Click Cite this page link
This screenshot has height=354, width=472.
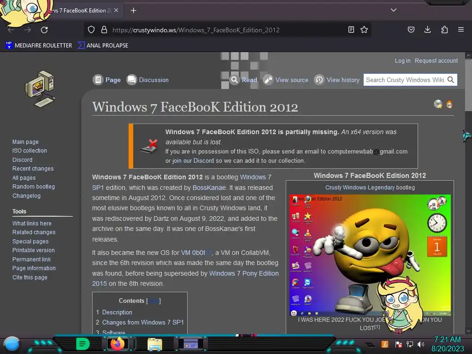[29, 277]
